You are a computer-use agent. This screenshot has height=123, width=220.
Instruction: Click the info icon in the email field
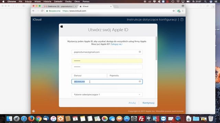point(140,52)
